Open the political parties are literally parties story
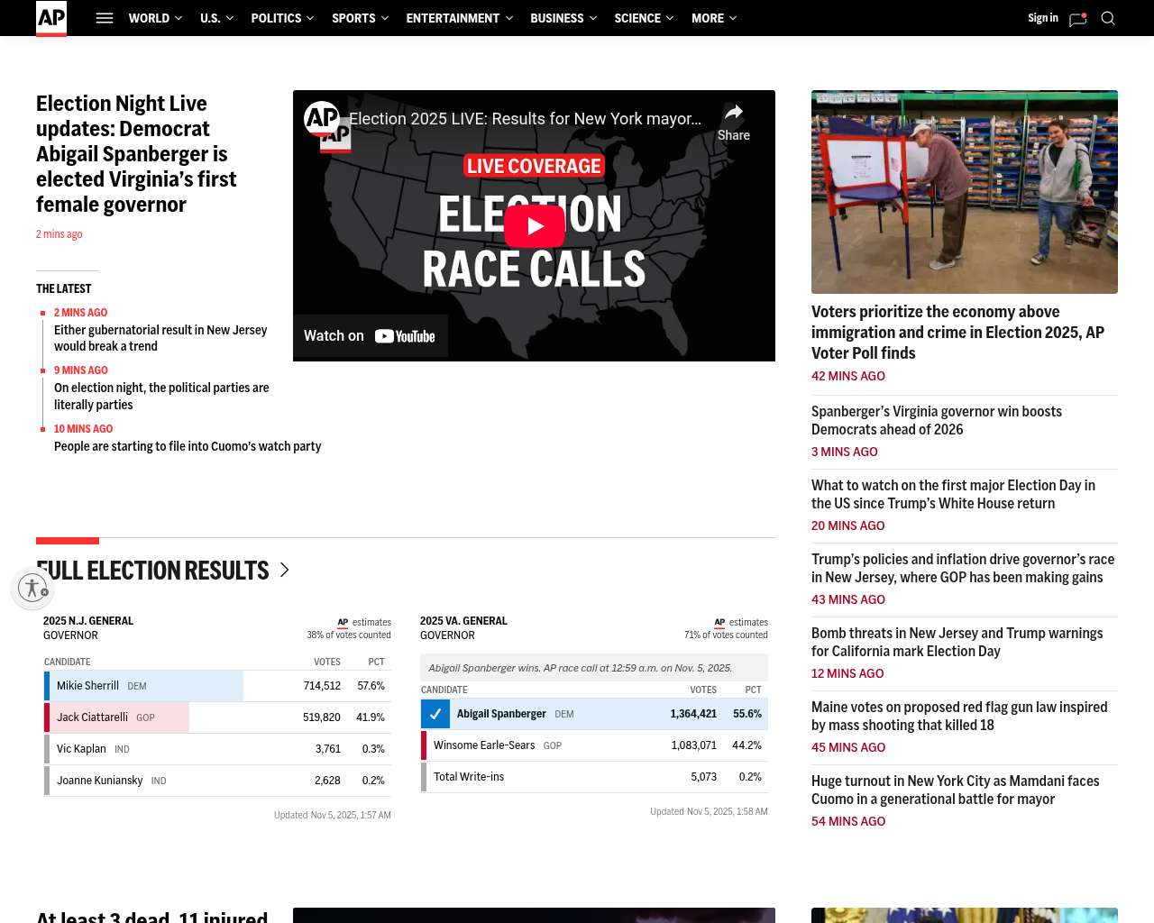This screenshot has width=1154, height=923. coord(161,396)
